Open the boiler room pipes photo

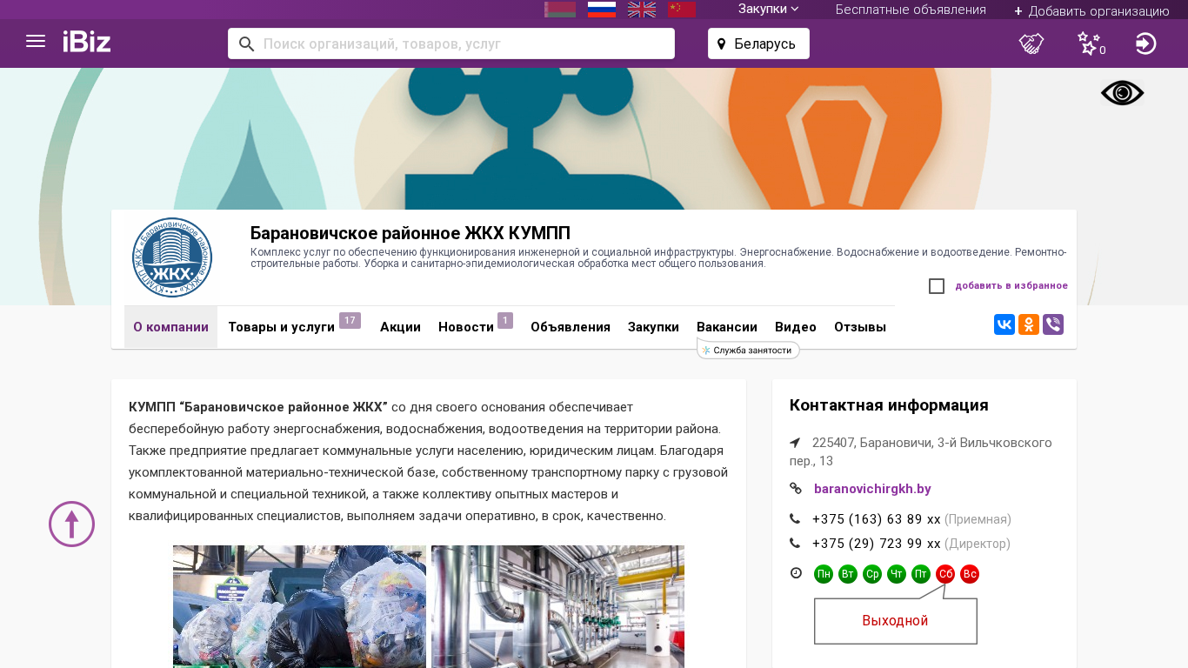coord(557,606)
